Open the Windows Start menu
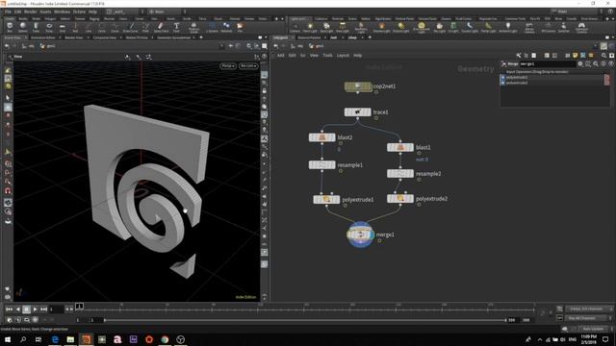 tap(8, 339)
